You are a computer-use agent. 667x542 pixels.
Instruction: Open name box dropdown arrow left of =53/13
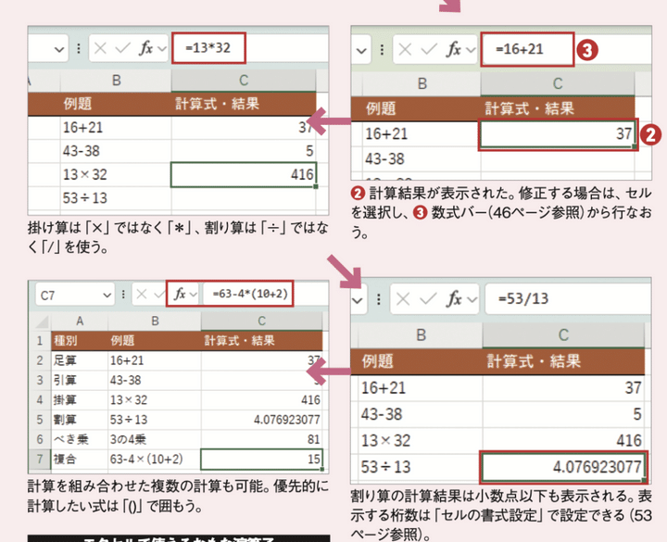pos(359,299)
